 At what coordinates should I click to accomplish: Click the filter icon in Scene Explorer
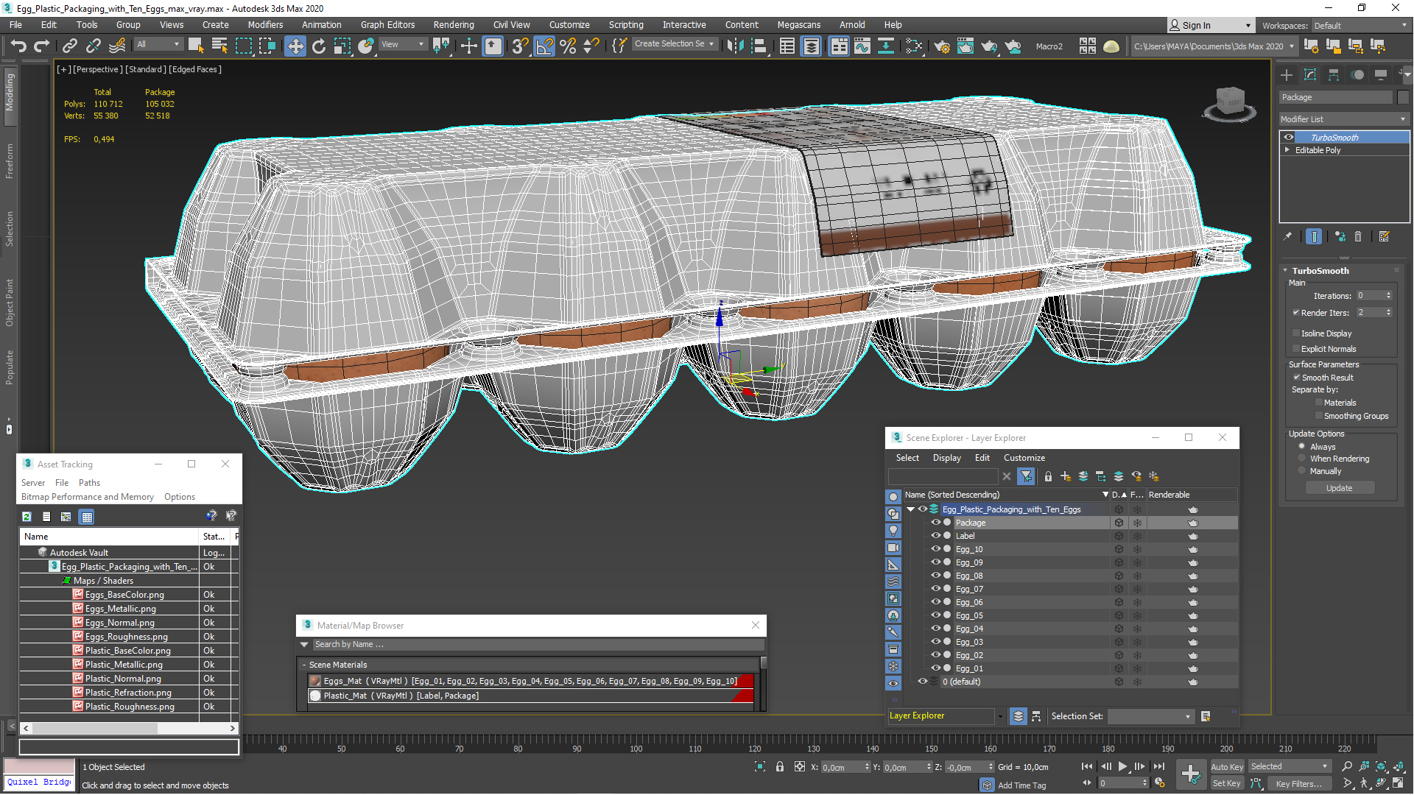1027,476
